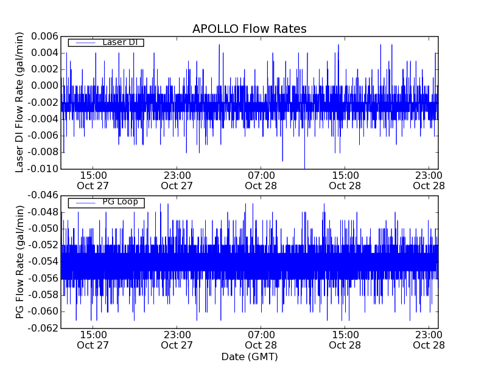This screenshot has height=365, width=487.
Task: Click the -0.004 tick label on top plot
Action: coord(43,119)
